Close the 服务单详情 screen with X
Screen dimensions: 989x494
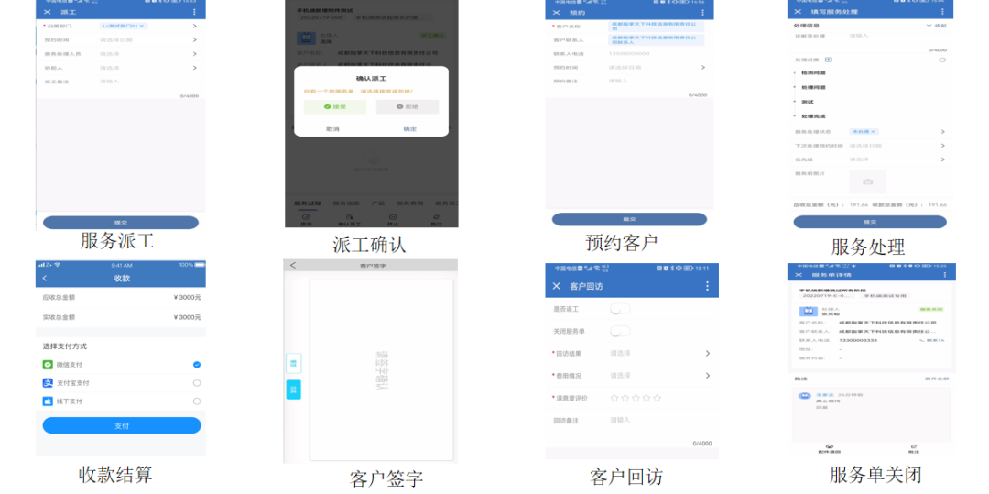pyautogui.click(x=799, y=275)
